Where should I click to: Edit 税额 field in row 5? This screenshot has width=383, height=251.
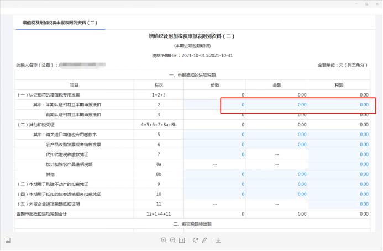pos(339,135)
